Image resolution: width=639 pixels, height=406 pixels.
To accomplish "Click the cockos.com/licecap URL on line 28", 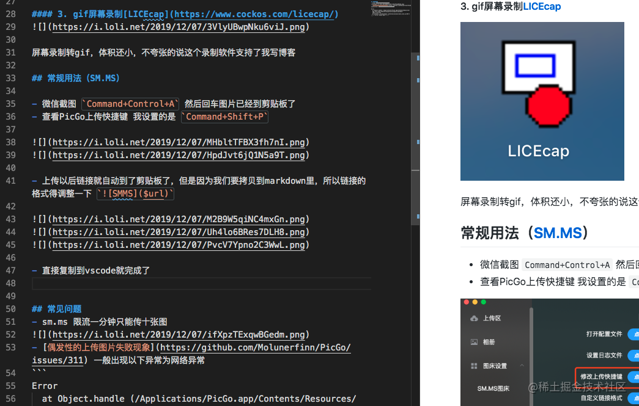I will pyautogui.click(x=255, y=13).
